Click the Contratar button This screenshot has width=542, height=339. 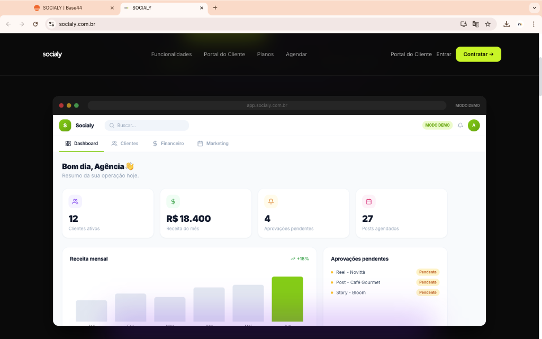478,55
